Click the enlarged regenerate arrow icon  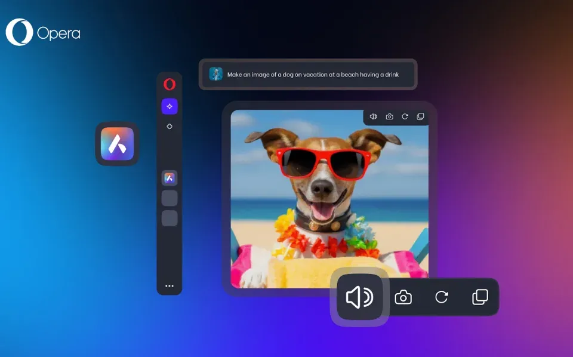(442, 297)
